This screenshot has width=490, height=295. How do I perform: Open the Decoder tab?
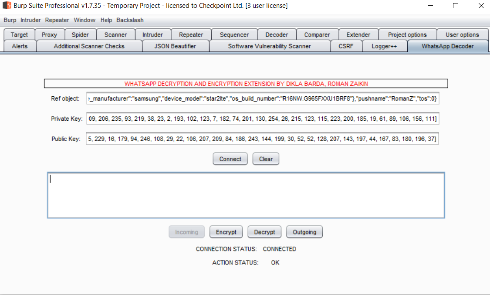click(277, 35)
